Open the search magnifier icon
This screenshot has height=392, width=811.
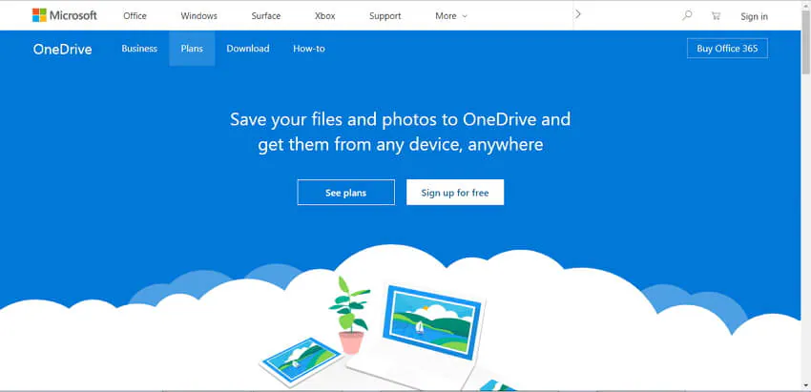pos(687,15)
